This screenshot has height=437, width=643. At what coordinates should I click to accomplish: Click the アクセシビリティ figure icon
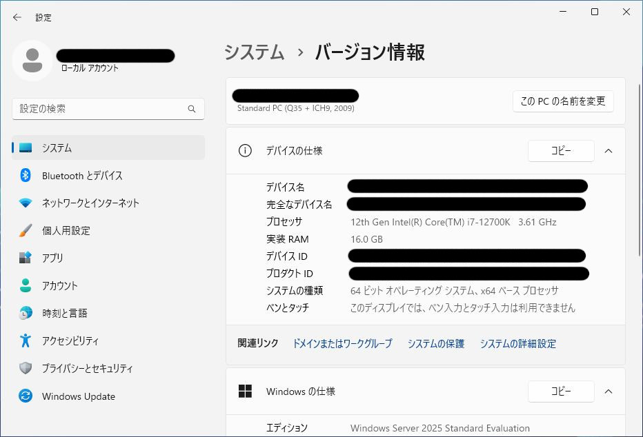tap(26, 341)
